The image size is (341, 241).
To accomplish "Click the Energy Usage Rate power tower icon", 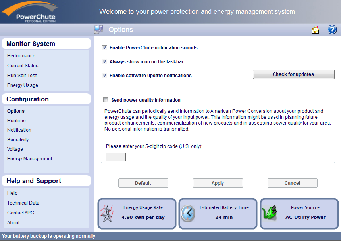I will [108, 213].
